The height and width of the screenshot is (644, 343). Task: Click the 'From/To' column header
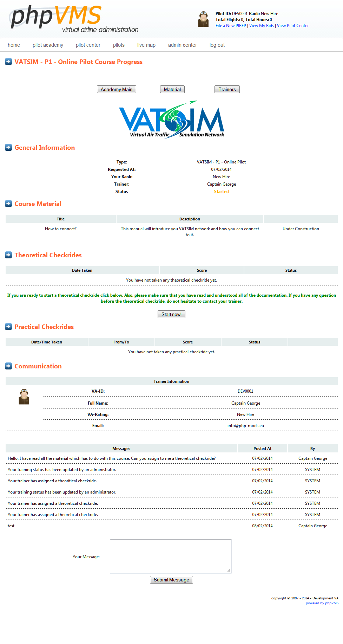point(121,342)
